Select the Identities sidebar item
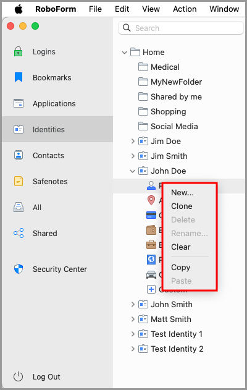Viewport: 247px width, 390px height. [x=57, y=129]
